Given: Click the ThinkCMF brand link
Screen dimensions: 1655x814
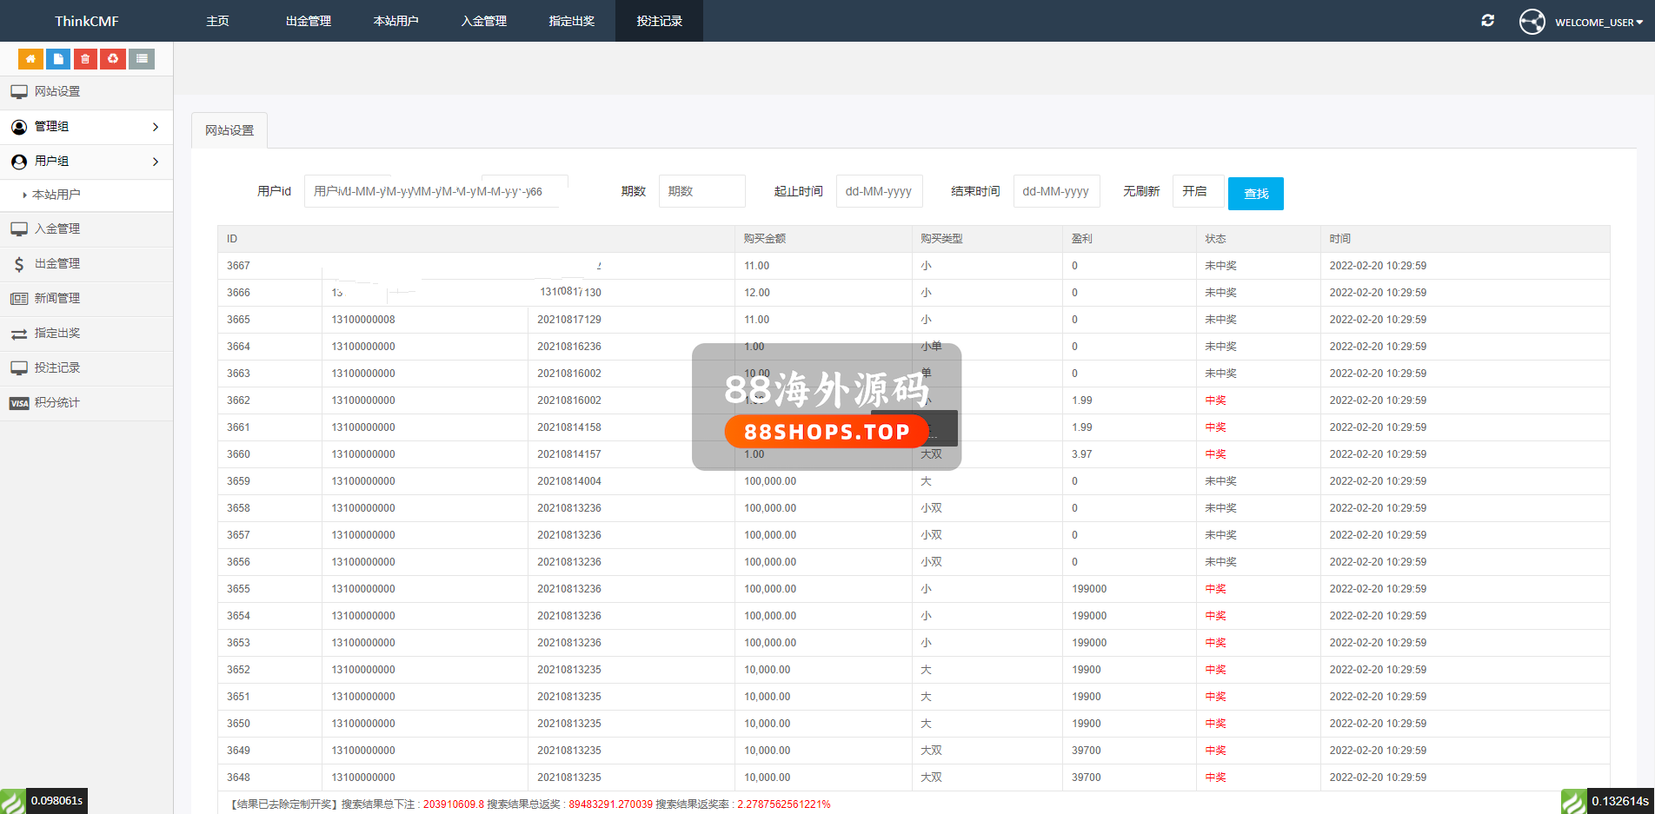Looking at the screenshot, I should [x=86, y=21].
